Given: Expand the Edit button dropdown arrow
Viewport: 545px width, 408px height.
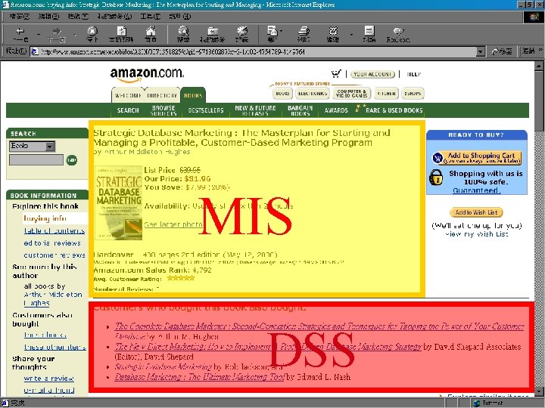Looking at the screenshot, I should pyautogui.click(x=351, y=34).
